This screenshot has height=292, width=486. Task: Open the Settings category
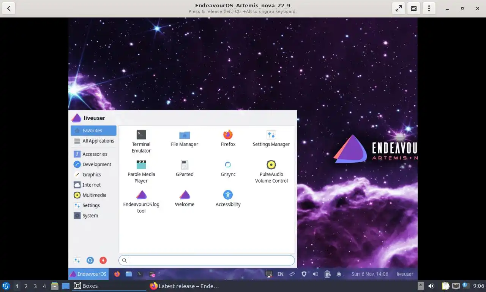coord(93,205)
